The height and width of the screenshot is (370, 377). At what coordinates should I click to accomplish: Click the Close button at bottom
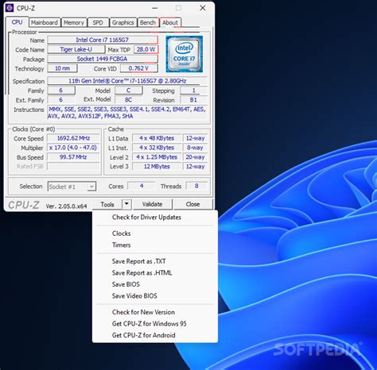[192, 204]
